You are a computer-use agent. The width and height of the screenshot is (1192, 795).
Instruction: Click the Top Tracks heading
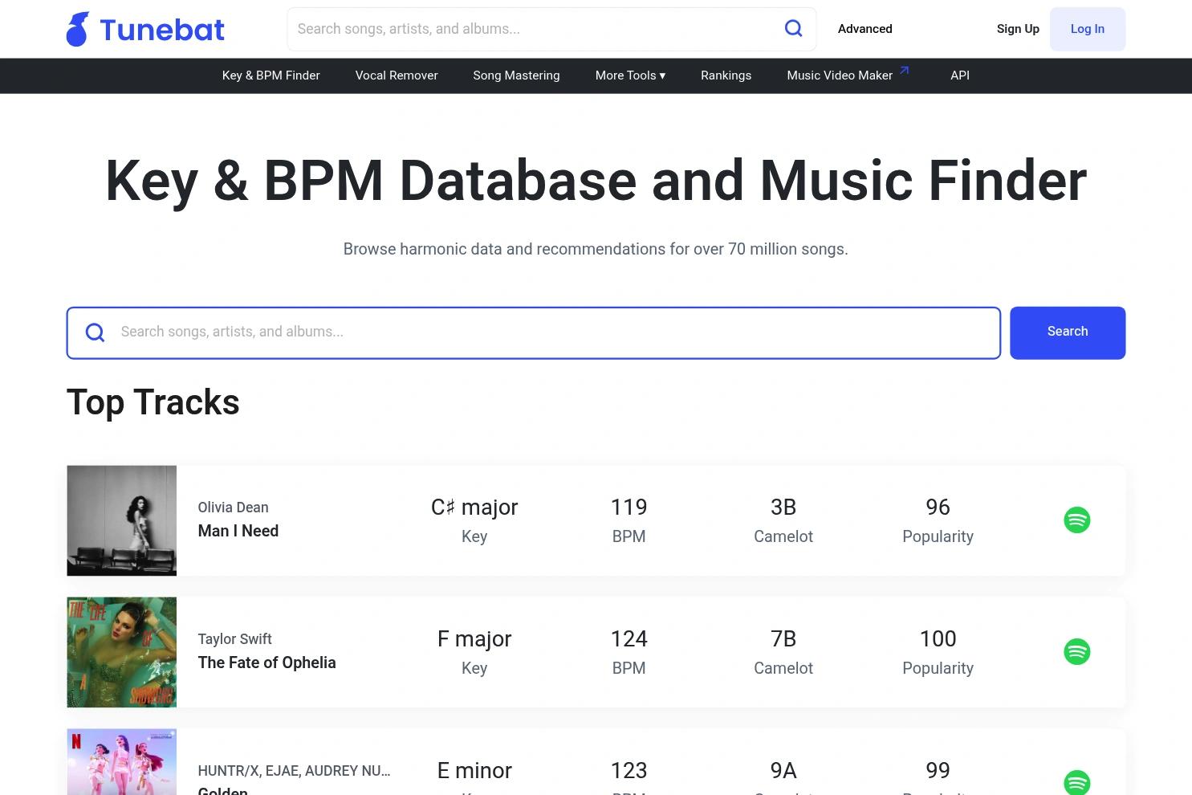[153, 402]
